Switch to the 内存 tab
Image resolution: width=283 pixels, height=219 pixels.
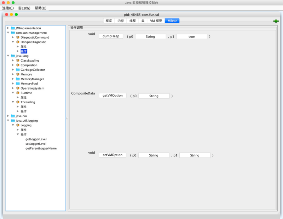[x=121, y=21]
